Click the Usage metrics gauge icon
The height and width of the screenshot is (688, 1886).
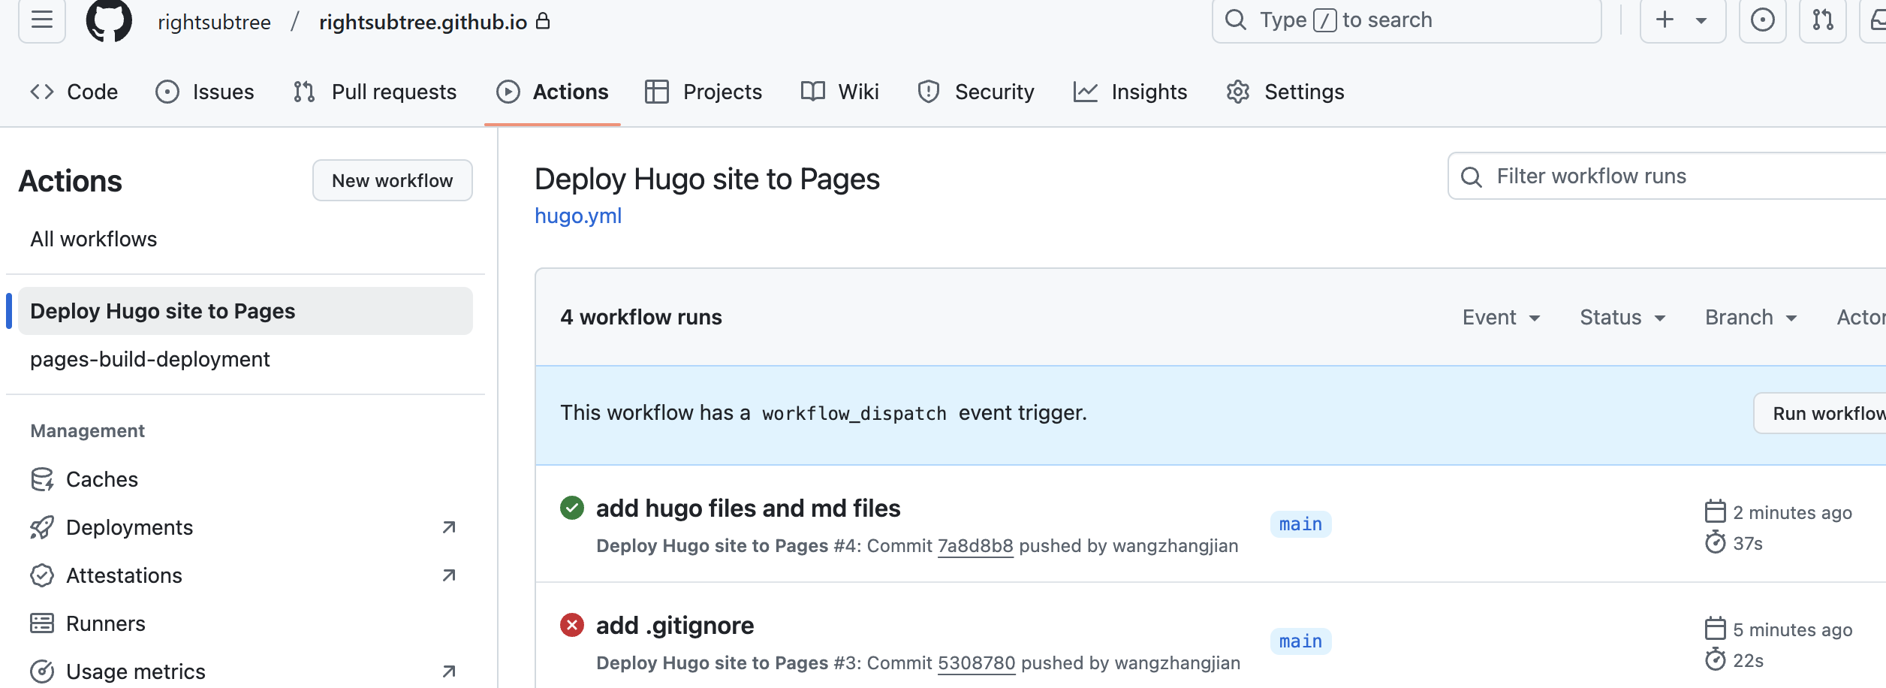click(42, 671)
